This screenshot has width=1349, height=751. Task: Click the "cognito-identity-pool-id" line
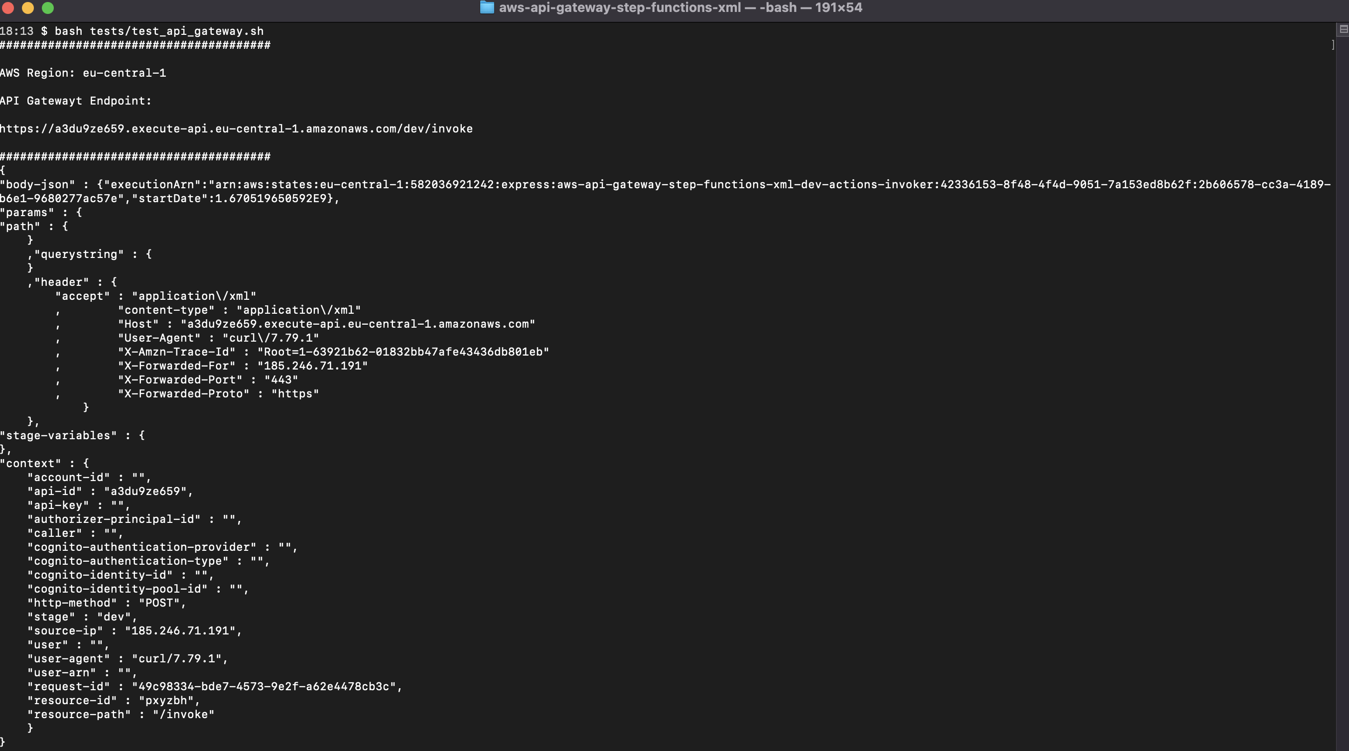point(138,589)
